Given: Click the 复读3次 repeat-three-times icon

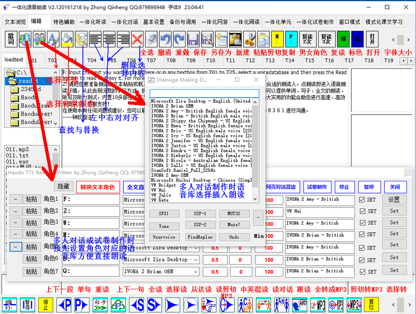Looking at the screenshot, I should point(327,39).
